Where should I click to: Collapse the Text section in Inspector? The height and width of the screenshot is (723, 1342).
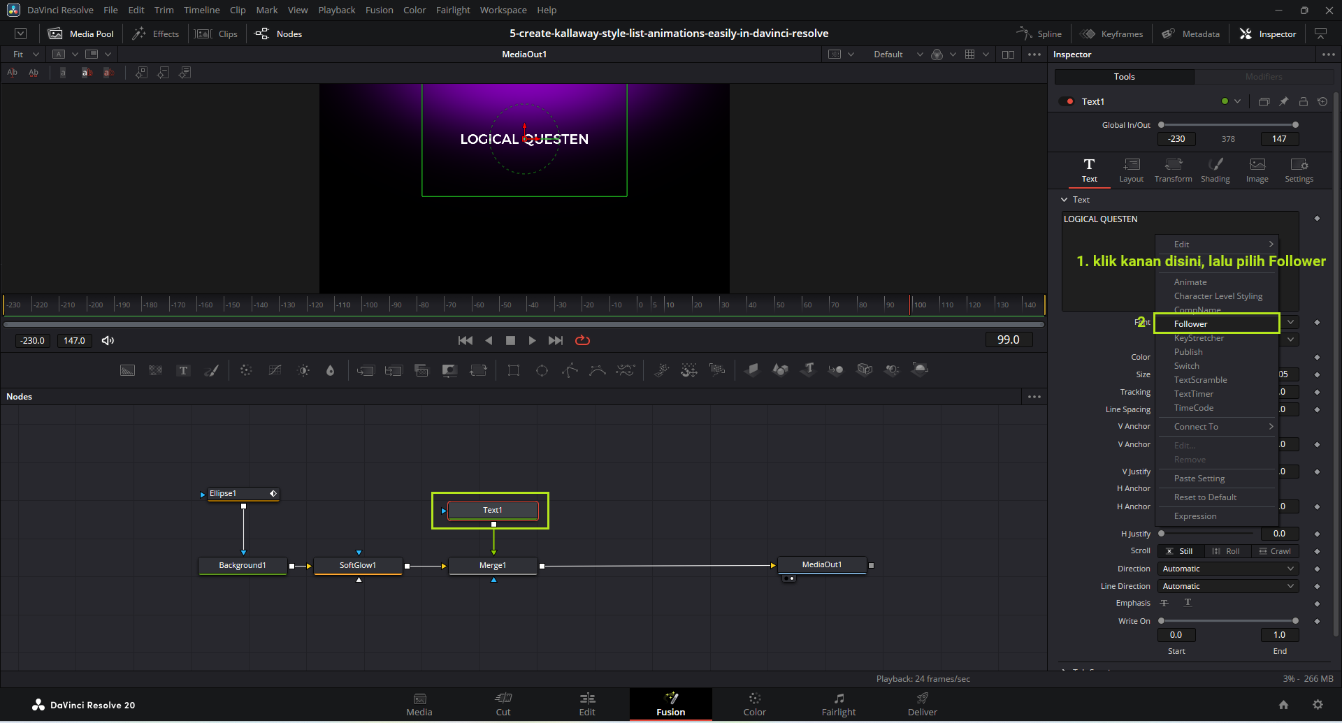point(1065,200)
